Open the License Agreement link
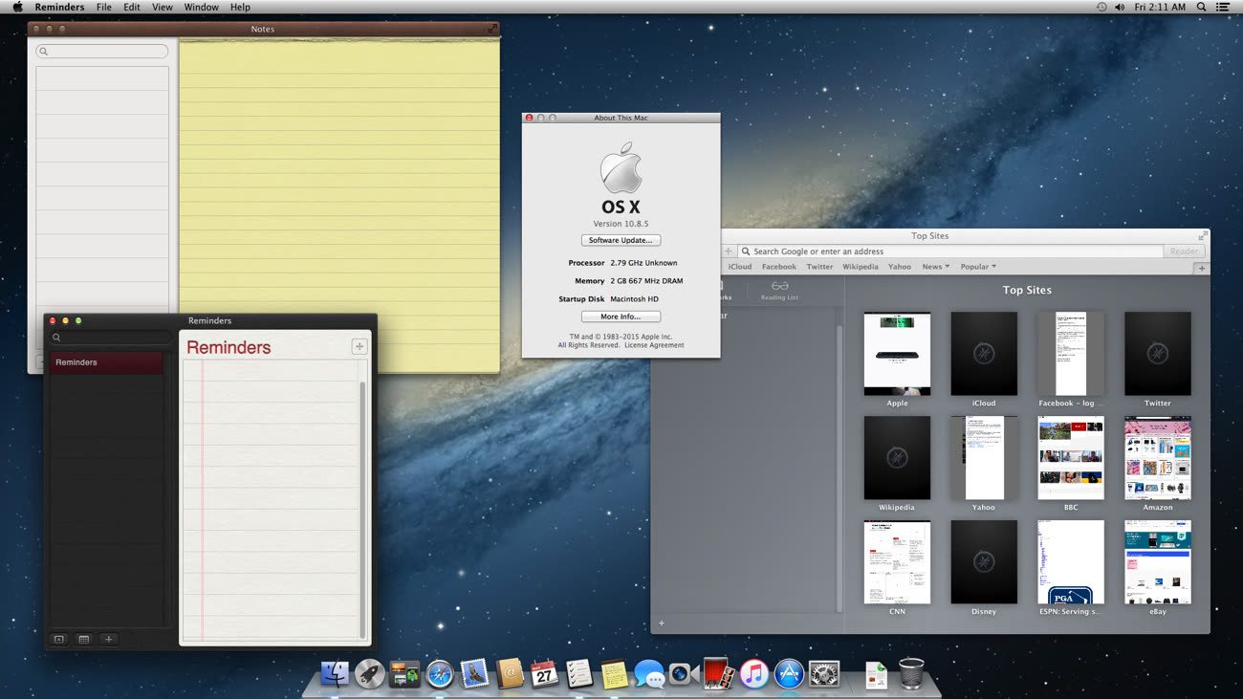 coord(654,345)
